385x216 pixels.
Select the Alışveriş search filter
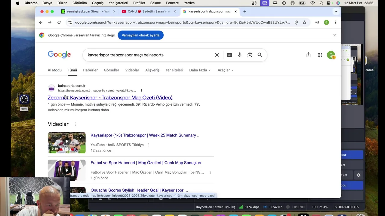(152, 70)
